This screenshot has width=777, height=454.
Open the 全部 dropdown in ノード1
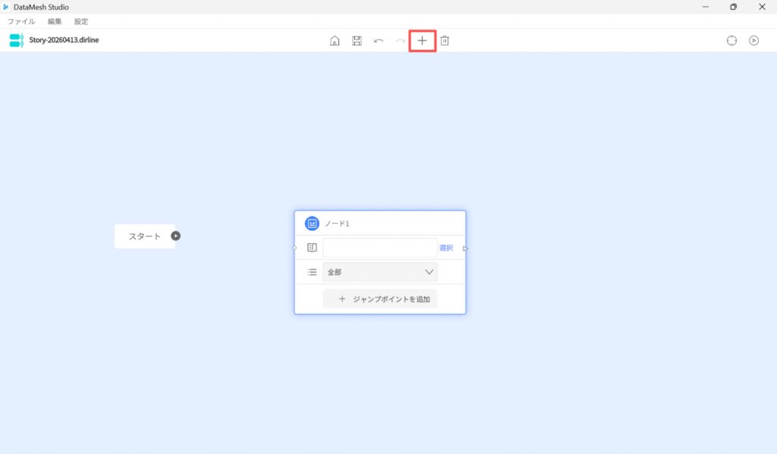coord(380,272)
